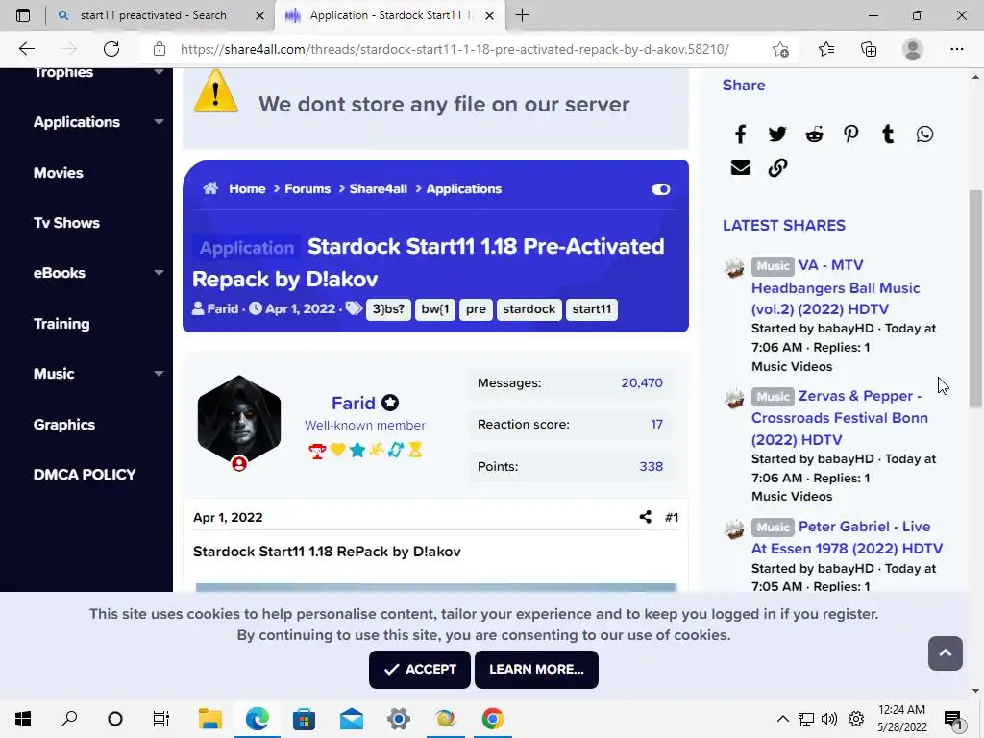Open Peter Gabriel Live At Essen thread
Viewport: 984px width, 738px height.
tap(848, 537)
